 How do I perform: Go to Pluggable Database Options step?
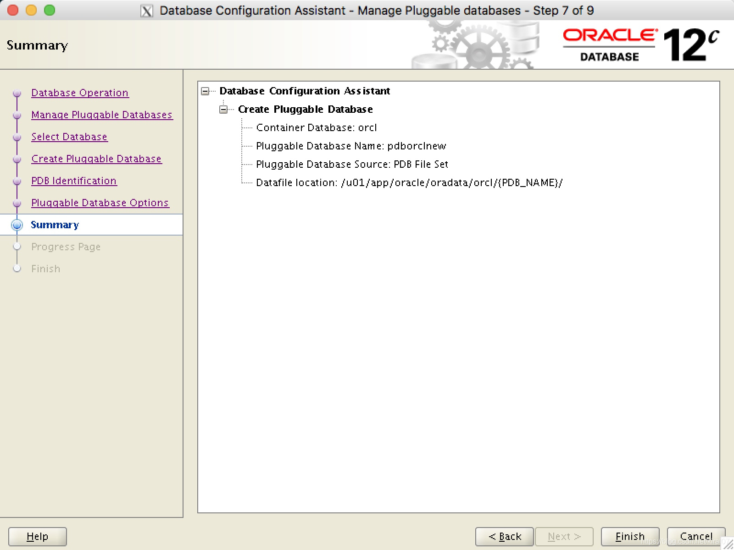click(x=100, y=203)
